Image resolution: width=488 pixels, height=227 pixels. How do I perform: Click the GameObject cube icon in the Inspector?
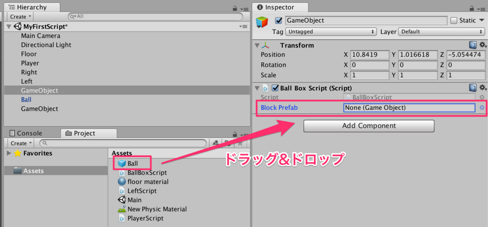pos(262,22)
